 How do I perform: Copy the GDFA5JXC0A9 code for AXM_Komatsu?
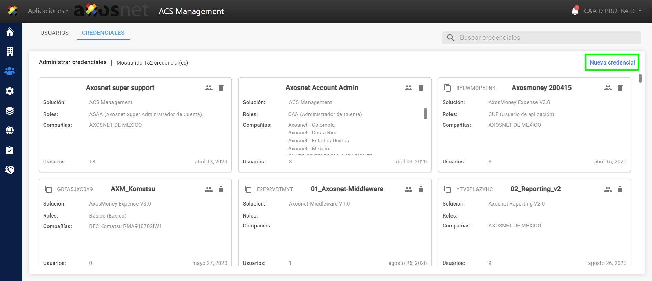(48, 189)
